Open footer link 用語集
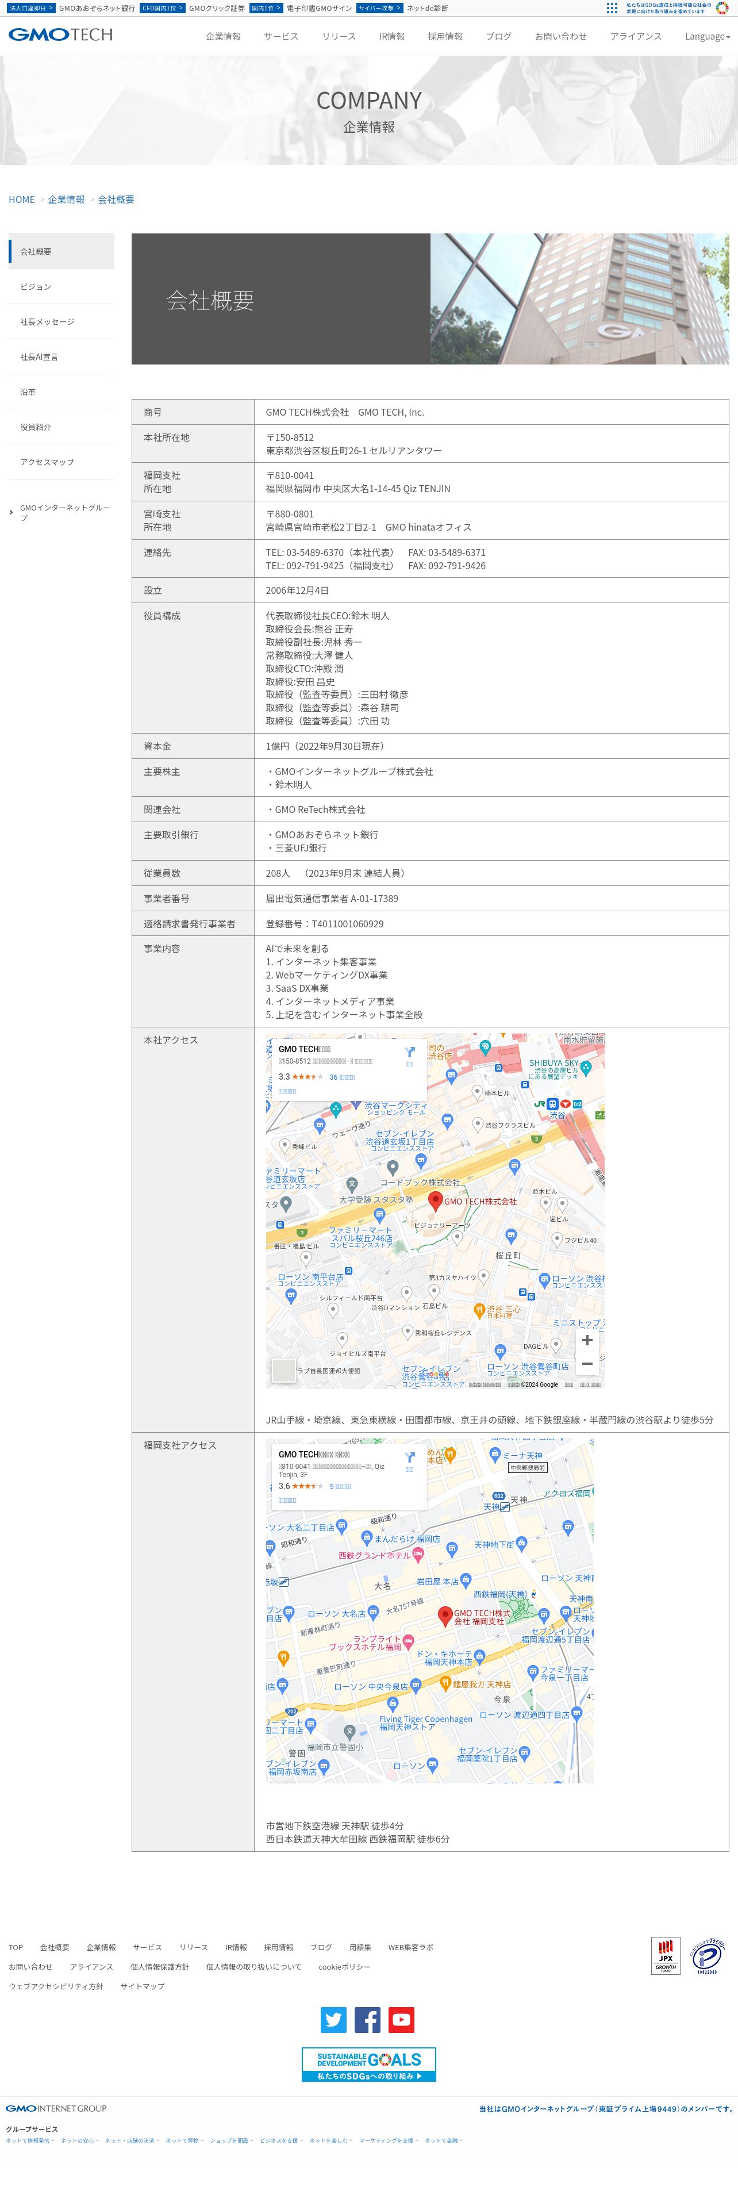This screenshot has width=738, height=2187. pos(360,1948)
